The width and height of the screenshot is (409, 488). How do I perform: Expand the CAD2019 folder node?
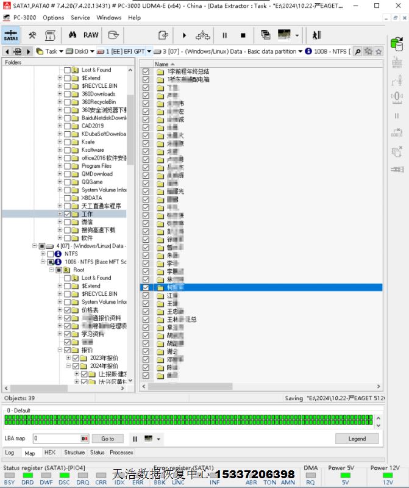(60, 126)
